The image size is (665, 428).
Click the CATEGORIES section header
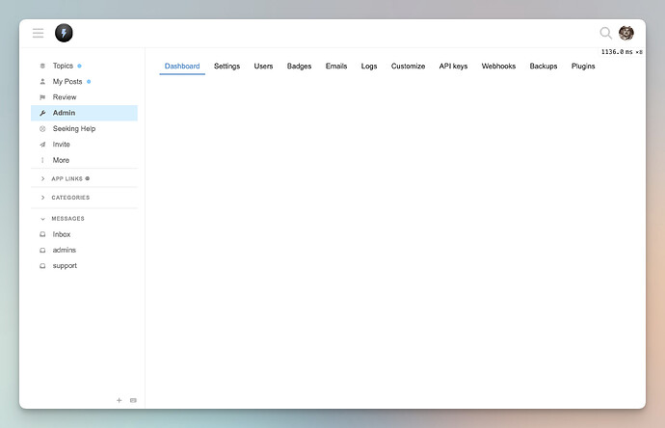pyautogui.click(x=70, y=198)
